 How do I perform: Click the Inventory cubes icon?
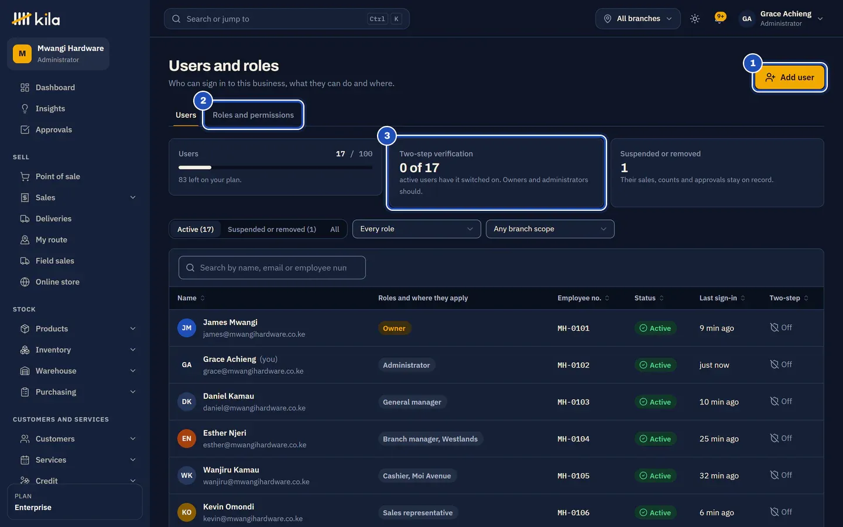pos(25,350)
